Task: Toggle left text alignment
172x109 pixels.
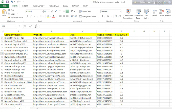Action: coord(60,16)
